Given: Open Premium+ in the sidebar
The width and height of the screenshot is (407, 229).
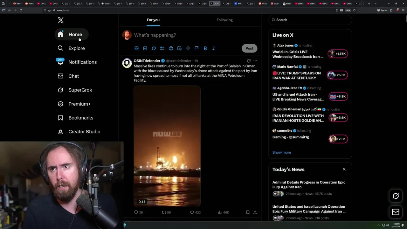Looking at the screenshot, I should point(74,104).
